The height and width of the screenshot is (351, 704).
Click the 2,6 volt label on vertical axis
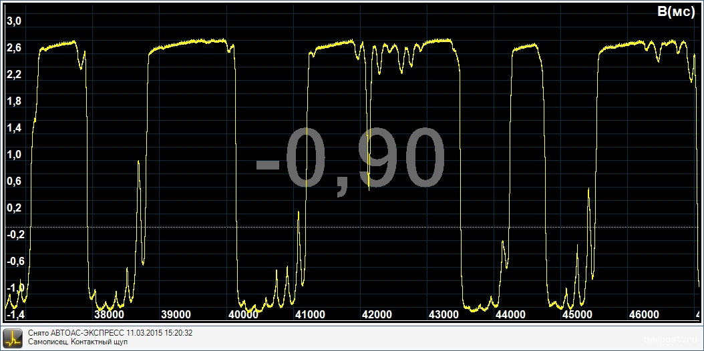coord(14,47)
